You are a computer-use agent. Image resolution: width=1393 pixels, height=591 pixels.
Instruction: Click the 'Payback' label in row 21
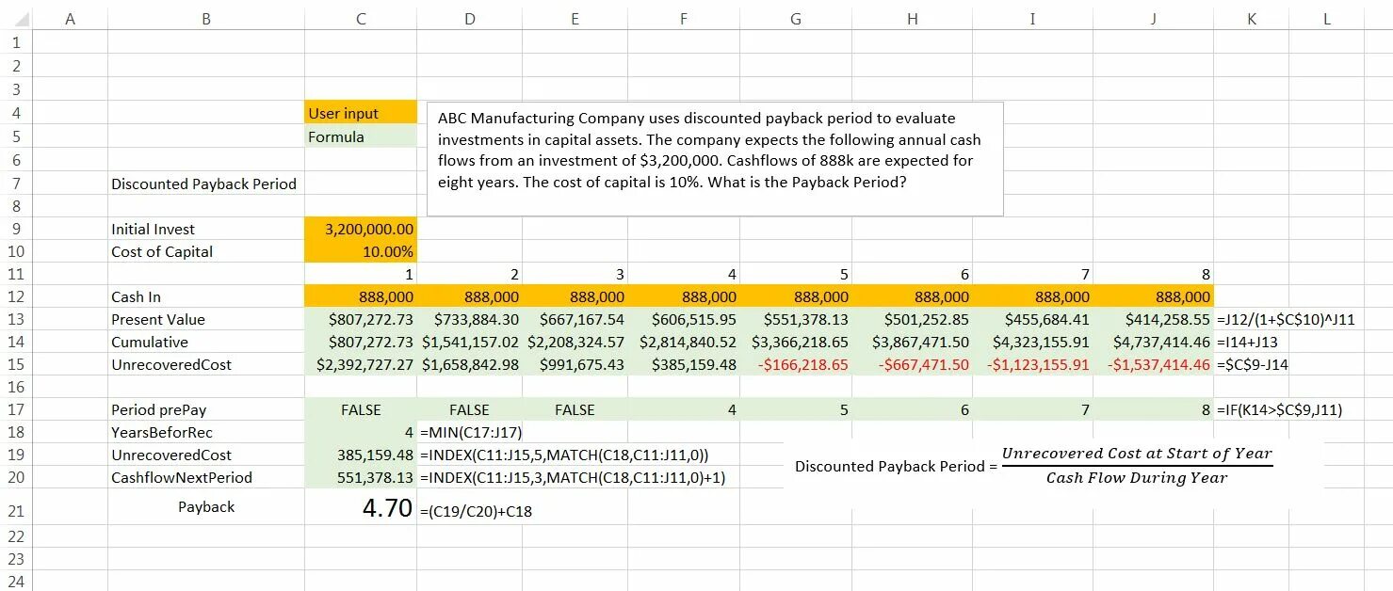[x=206, y=506]
